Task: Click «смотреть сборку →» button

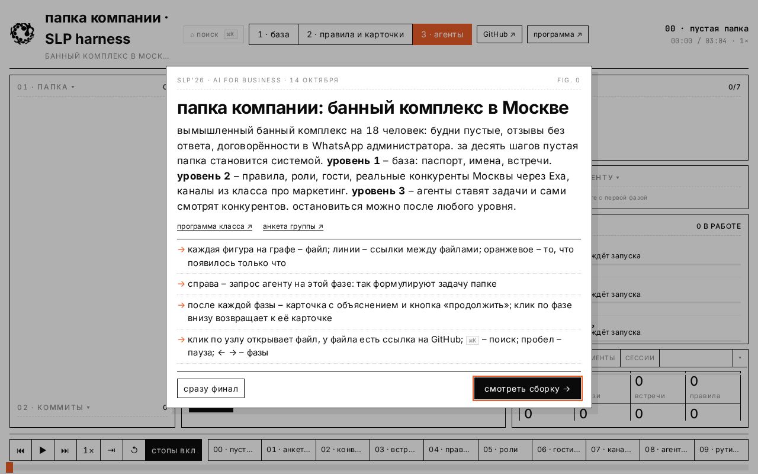Action: click(x=528, y=389)
